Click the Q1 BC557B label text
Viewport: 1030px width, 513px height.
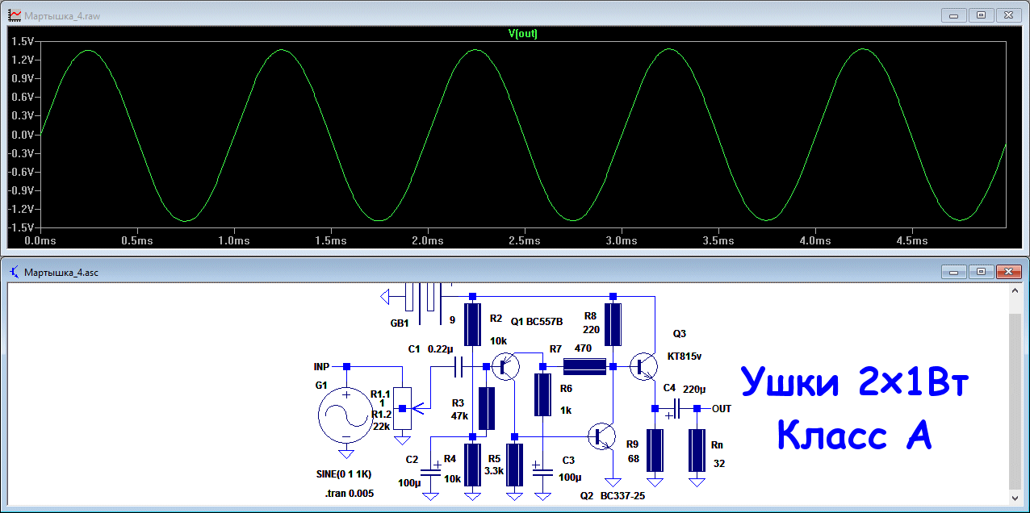(537, 321)
